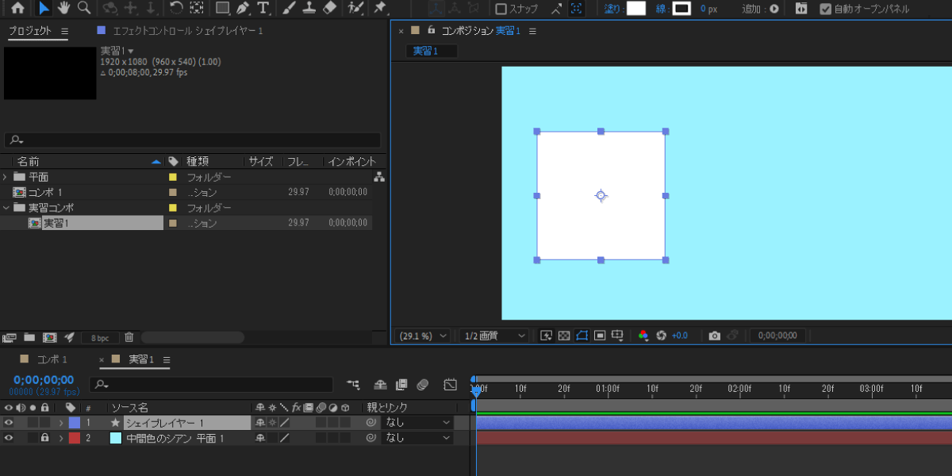
Task: Click the 線 stroke options label
Action: click(x=660, y=10)
